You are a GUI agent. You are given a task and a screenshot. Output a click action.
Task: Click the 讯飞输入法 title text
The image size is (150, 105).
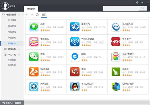point(127,24)
